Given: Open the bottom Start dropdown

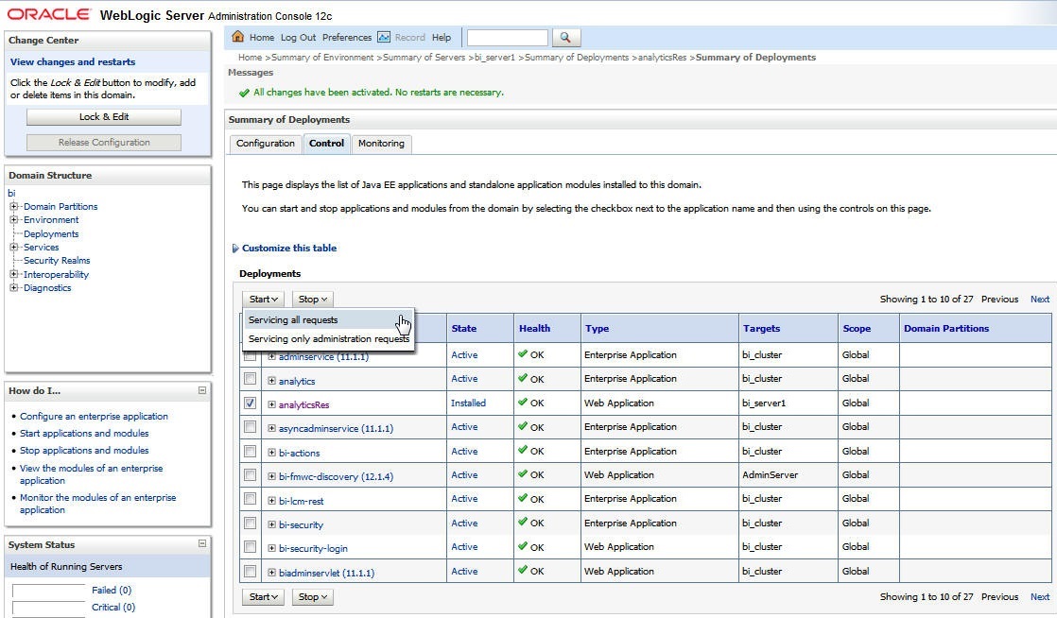Looking at the screenshot, I should (x=263, y=597).
